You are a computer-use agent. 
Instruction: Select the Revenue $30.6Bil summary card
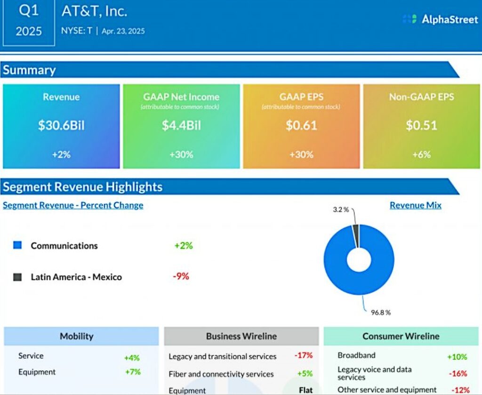click(x=61, y=126)
